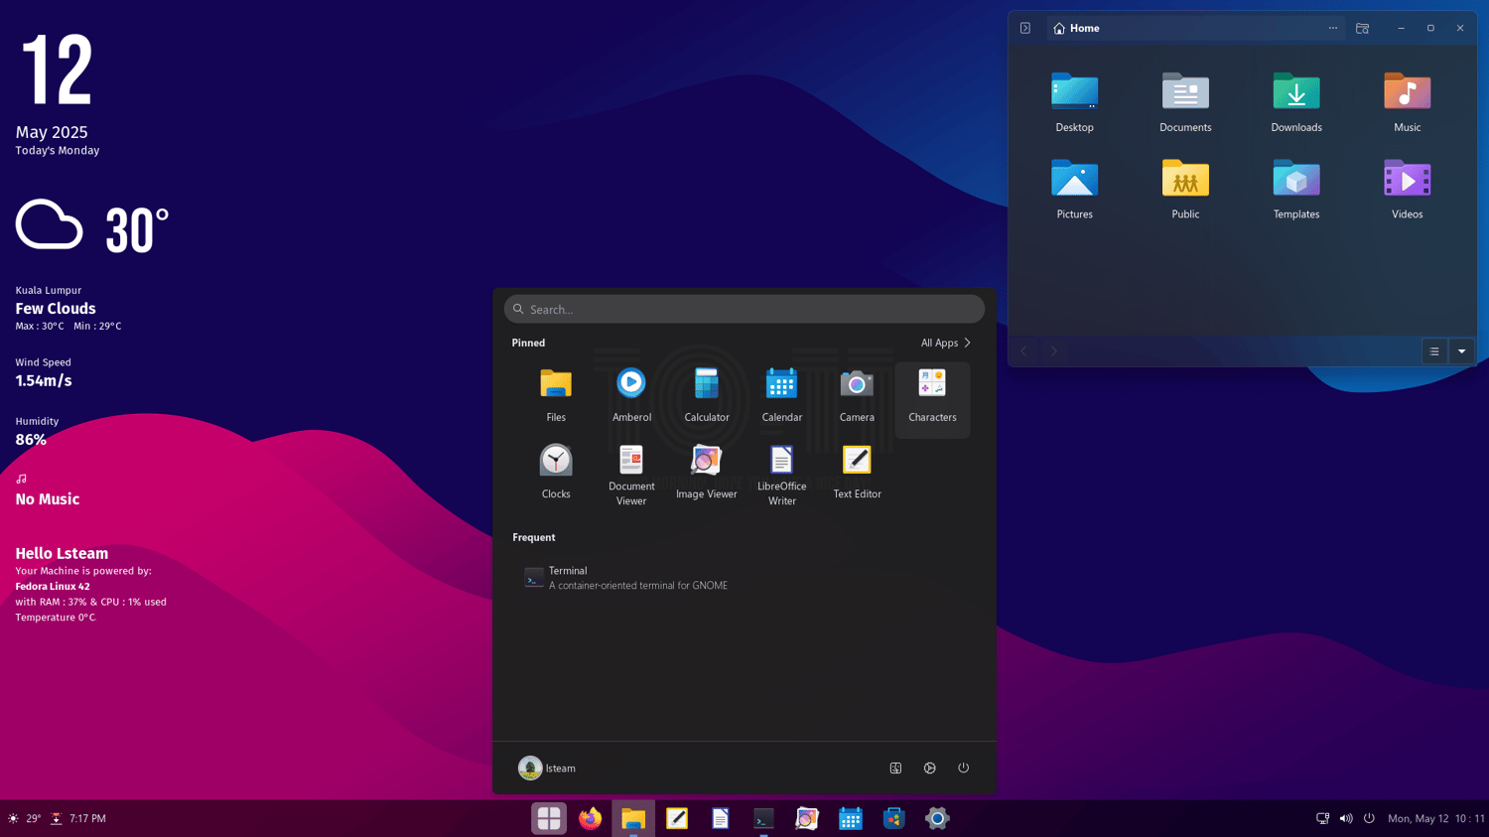Open the Public folder
The width and height of the screenshot is (1489, 837).
(1185, 189)
